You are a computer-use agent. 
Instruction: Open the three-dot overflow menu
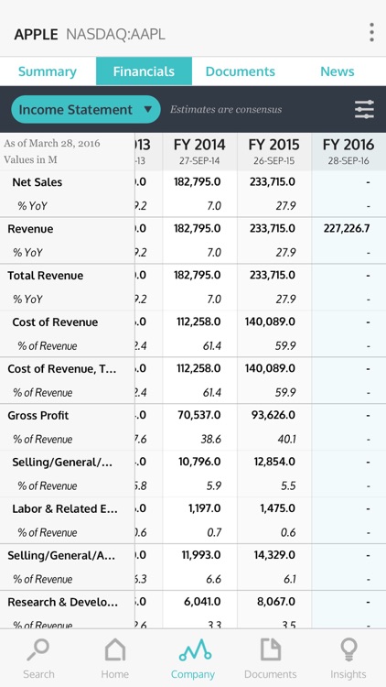pos(371,33)
